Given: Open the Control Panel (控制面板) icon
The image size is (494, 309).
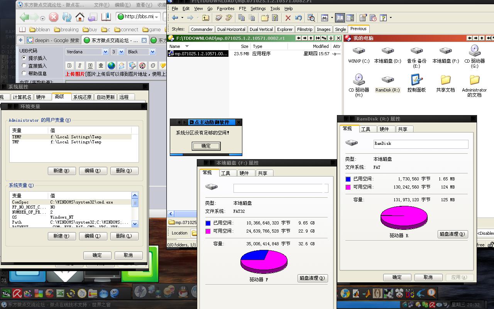Looking at the screenshot, I should pyautogui.click(x=416, y=83).
